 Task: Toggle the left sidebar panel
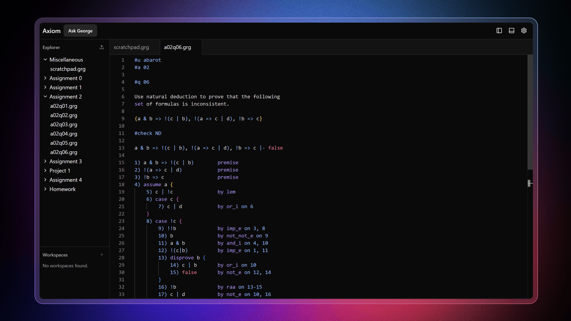pyautogui.click(x=499, y=30)
